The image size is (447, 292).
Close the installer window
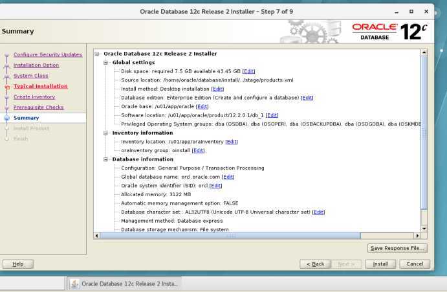pyautogui.click(x=426, y=12)
